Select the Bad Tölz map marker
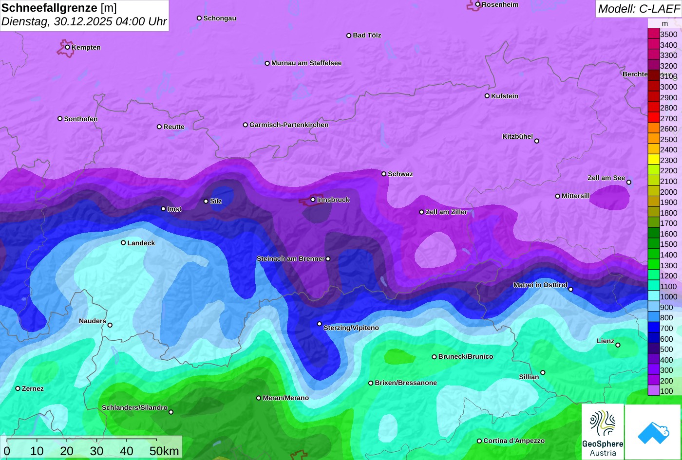The image size is (682, 460). coord(348,36)
